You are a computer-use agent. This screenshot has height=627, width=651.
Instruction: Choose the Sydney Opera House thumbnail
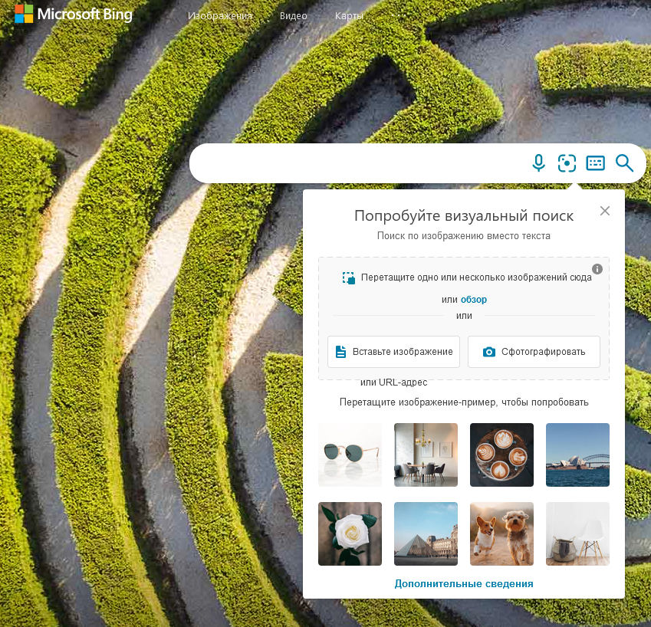[x=577, y=455]
